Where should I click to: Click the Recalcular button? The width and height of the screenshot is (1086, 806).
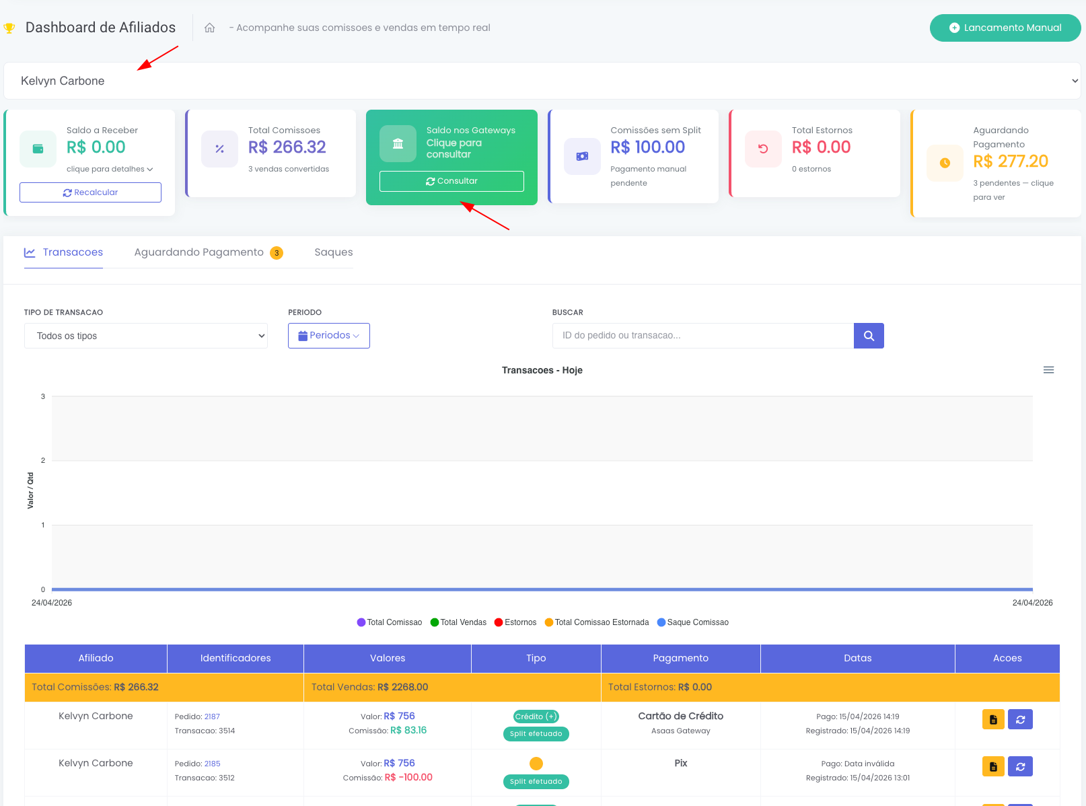[90, 192]
